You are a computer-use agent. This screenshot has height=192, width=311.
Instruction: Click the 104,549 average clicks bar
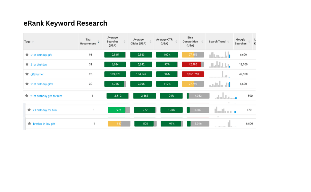click(141, 74)
